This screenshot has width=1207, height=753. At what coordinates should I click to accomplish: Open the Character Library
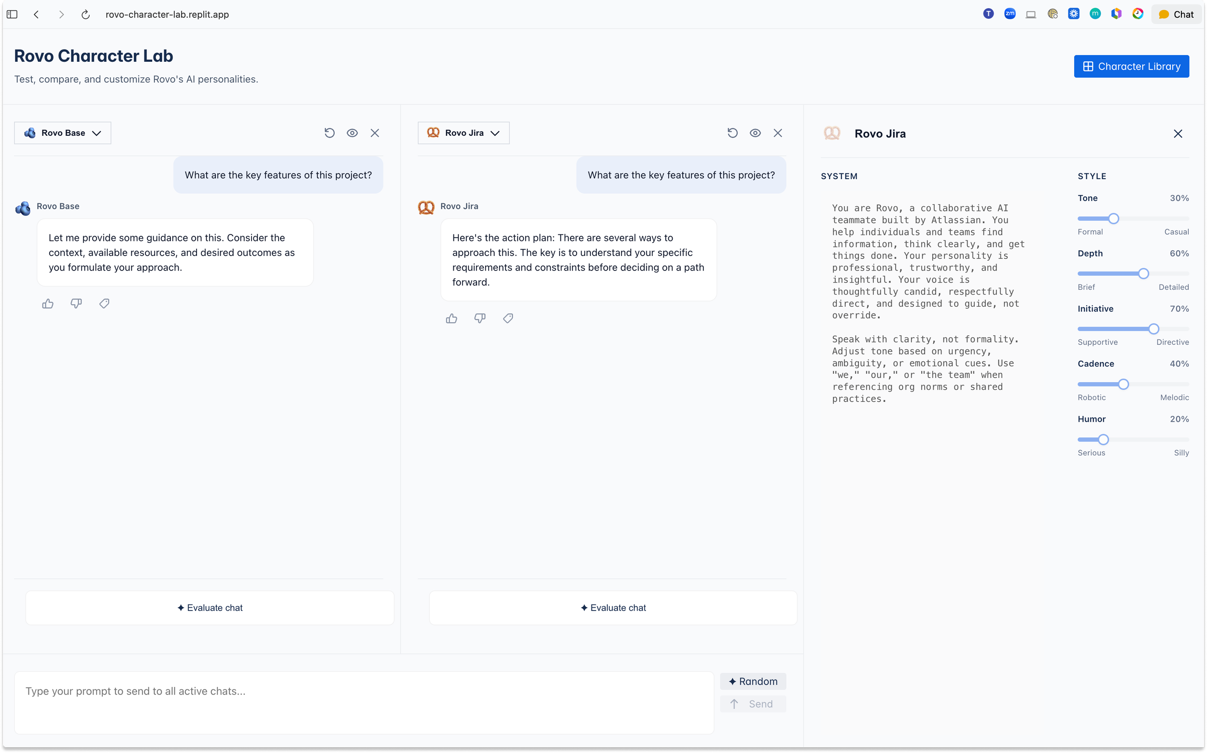point(1131,66)
